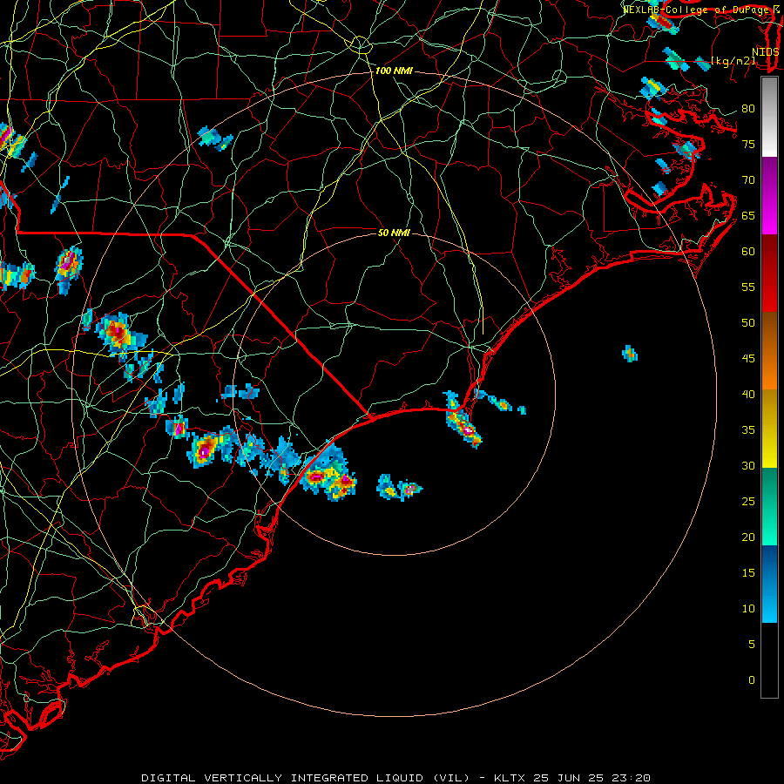Click the '[kg/m2]' units label
784x784 pixels.
point(733,61)
